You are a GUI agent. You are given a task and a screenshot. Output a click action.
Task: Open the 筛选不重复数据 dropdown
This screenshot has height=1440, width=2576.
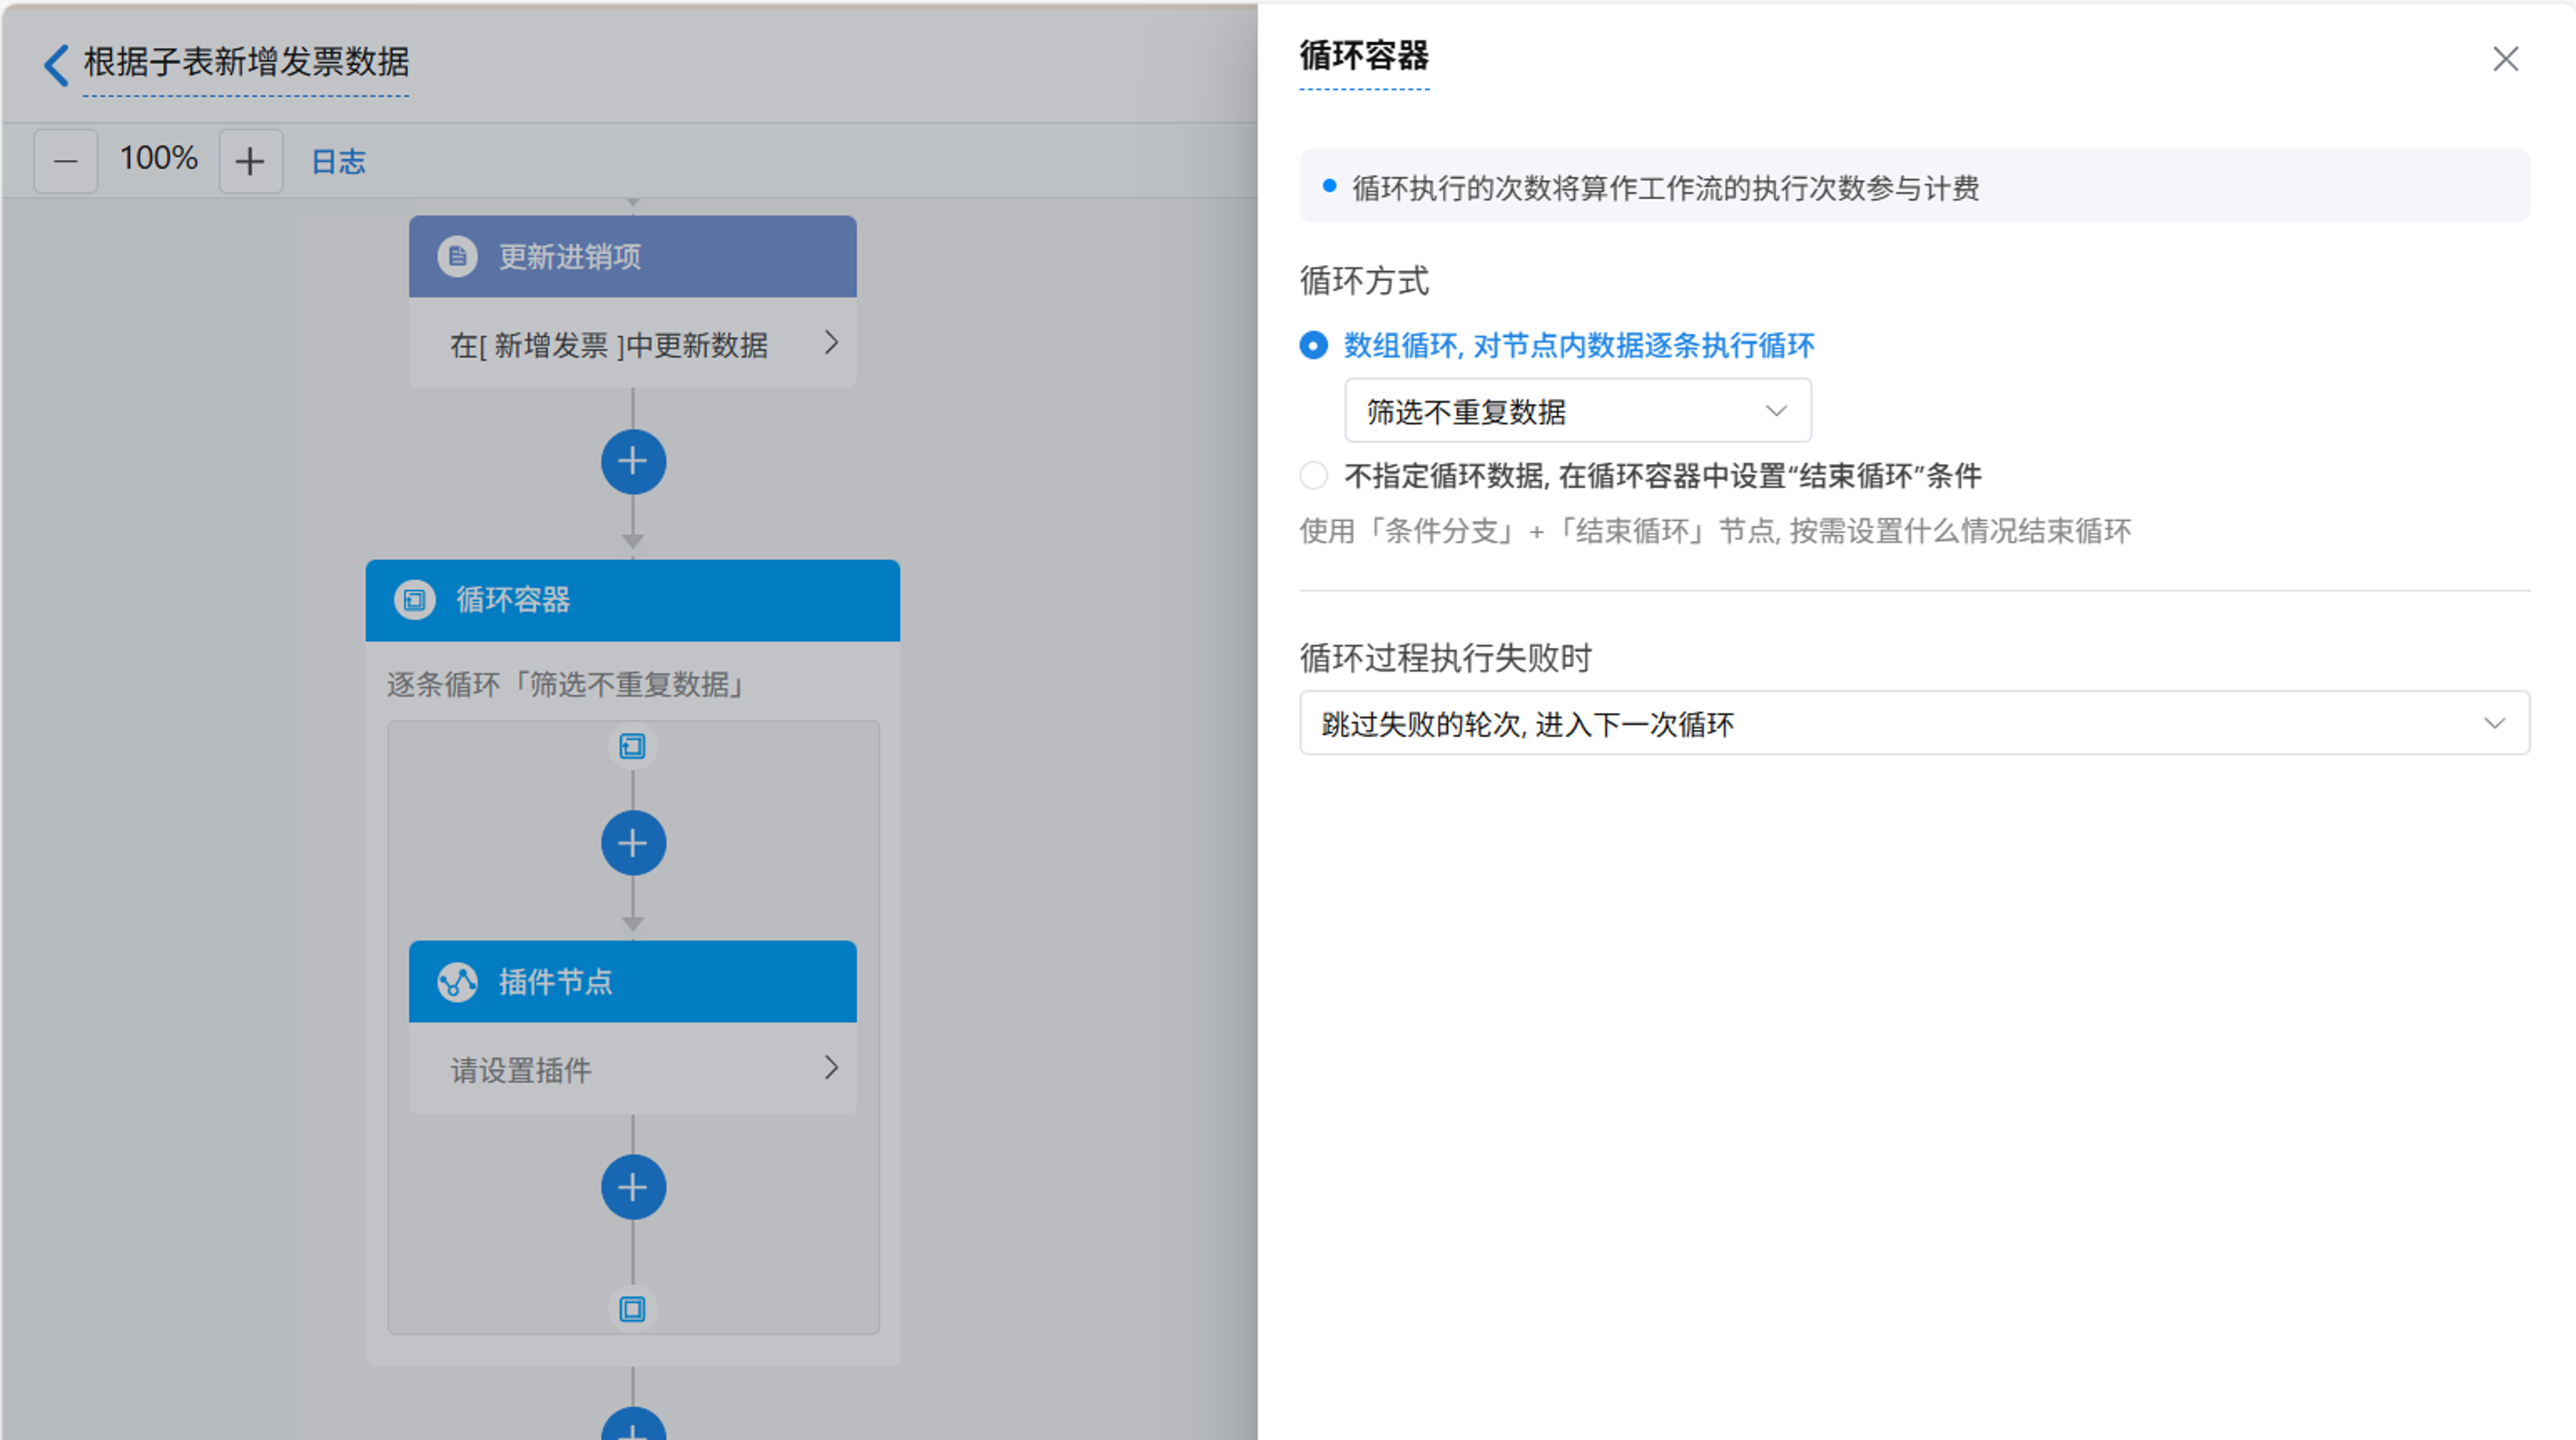pyautogui.click(x=1577, y=411)
